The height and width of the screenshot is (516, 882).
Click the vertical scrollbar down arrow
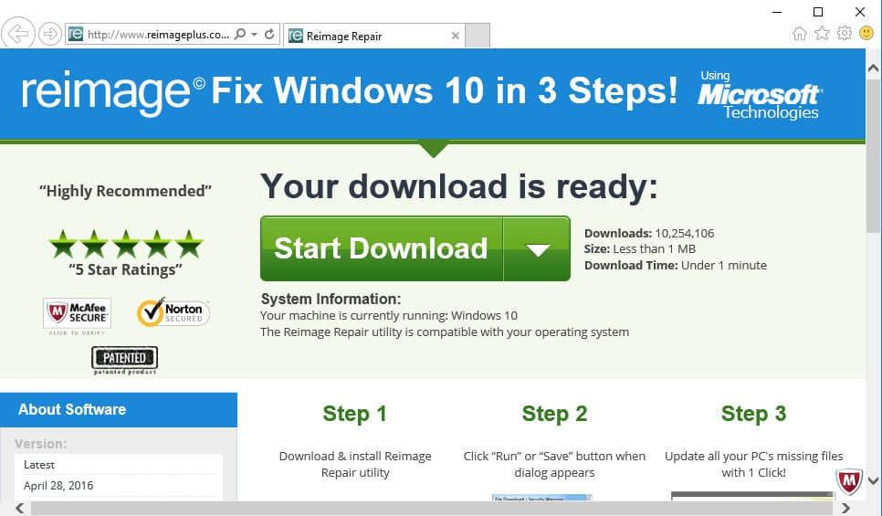coord(873,480)
